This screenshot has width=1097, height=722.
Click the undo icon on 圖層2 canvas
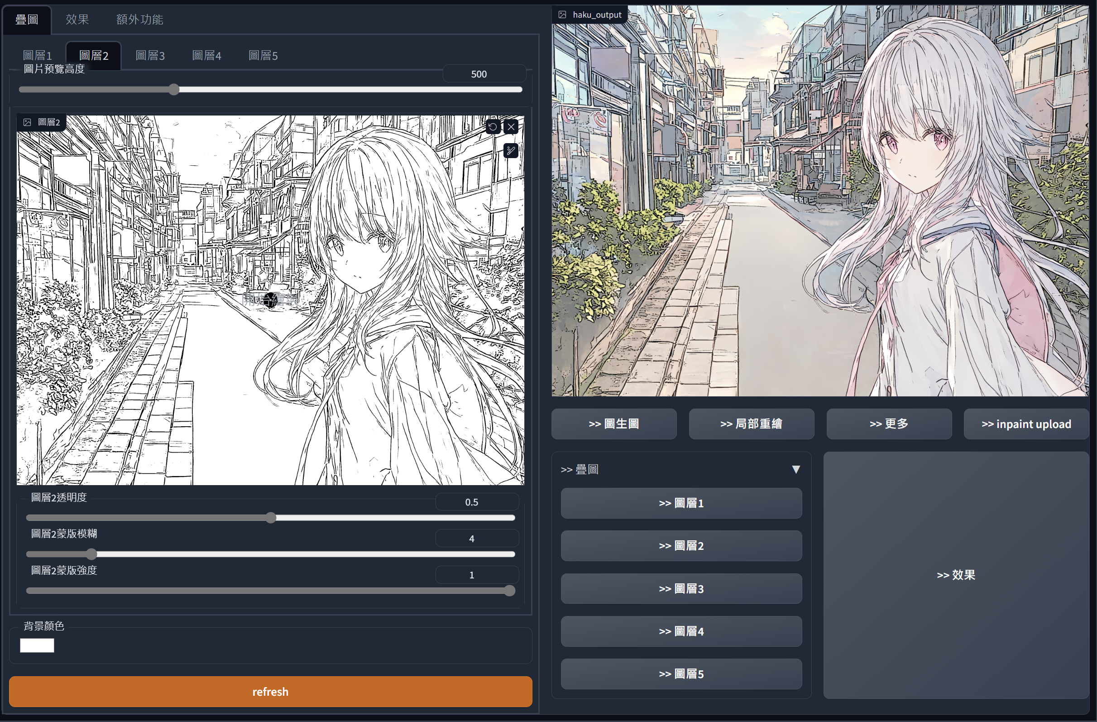493,127
